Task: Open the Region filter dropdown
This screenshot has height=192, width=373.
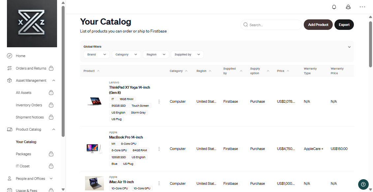Action: point(156,54)
